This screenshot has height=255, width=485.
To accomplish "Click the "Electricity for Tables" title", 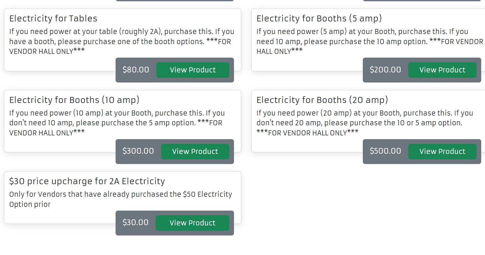I will click(x=53, y=19).
